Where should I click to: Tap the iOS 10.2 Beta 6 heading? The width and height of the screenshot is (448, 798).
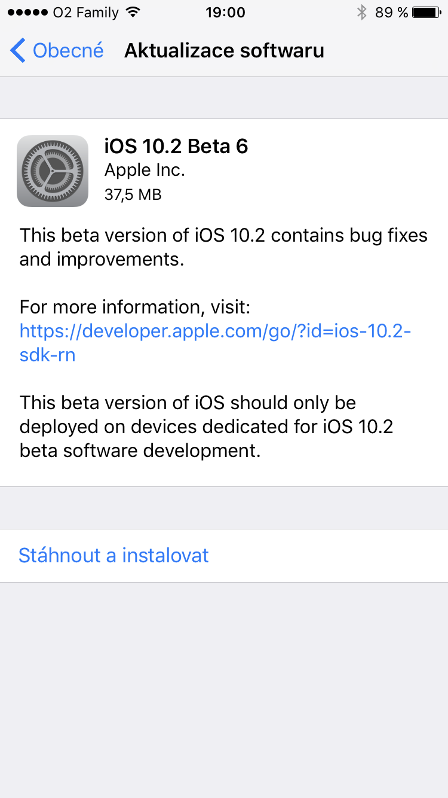176,146
